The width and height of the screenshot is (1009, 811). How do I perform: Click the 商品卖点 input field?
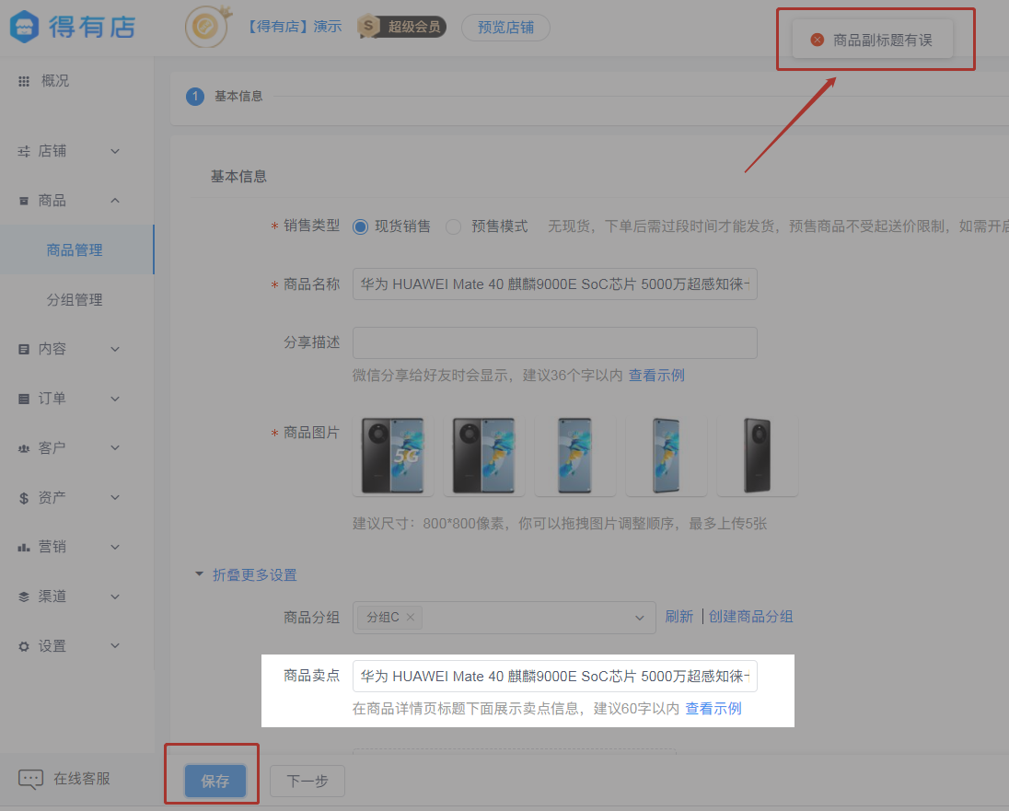555,676
